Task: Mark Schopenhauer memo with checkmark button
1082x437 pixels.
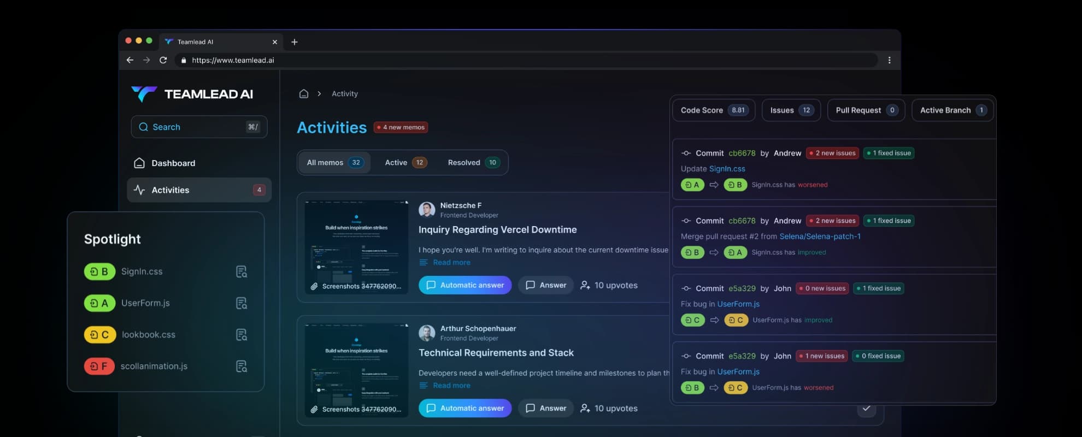Action: click(x=866, y=409)
